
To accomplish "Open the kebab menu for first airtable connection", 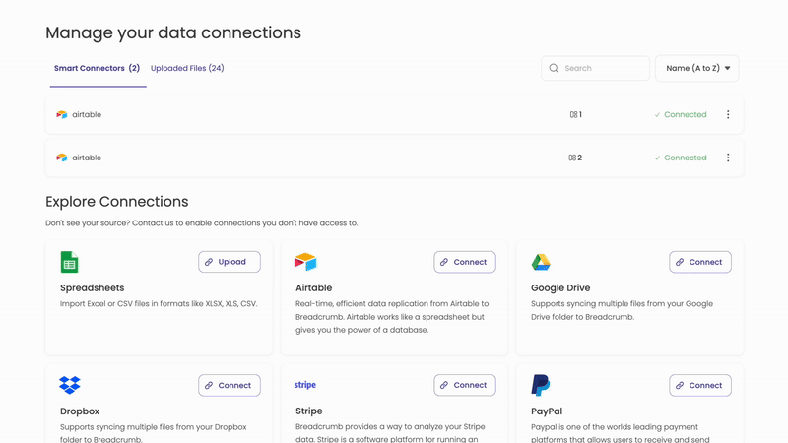I will click(x=728, y=114).
